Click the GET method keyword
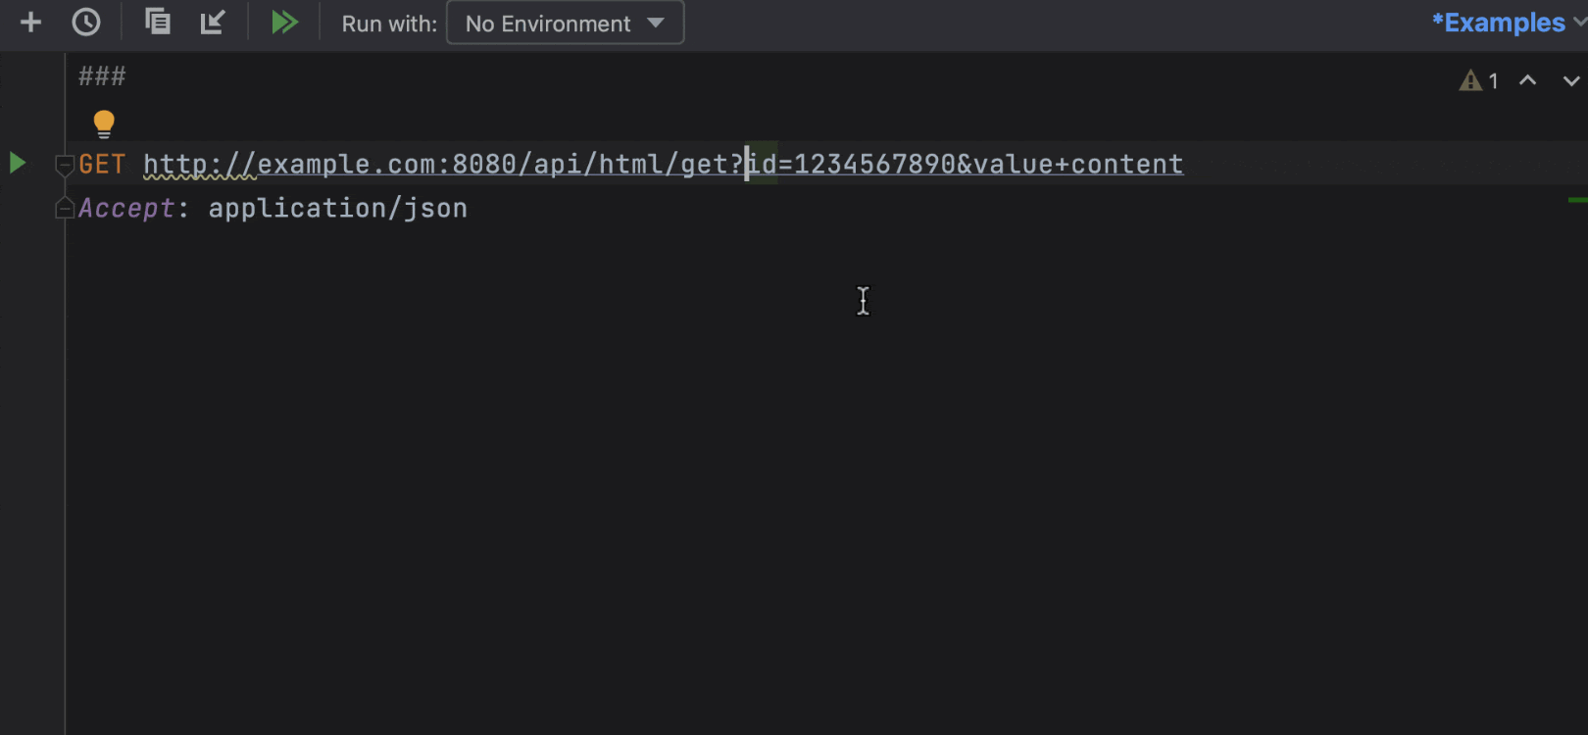The height and width of the screenshot is (735, 1588). pyautogui.click(x=102, y=164)
